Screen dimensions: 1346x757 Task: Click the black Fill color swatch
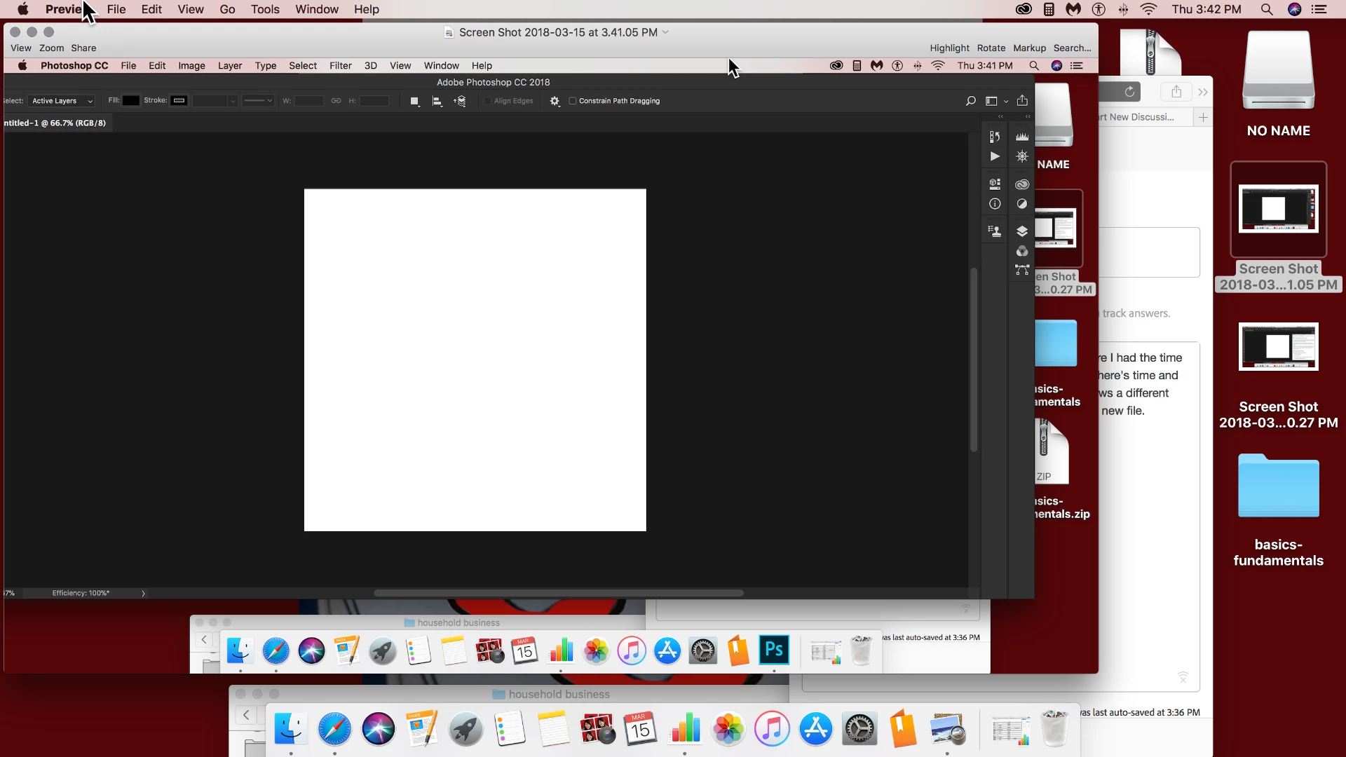131,100
